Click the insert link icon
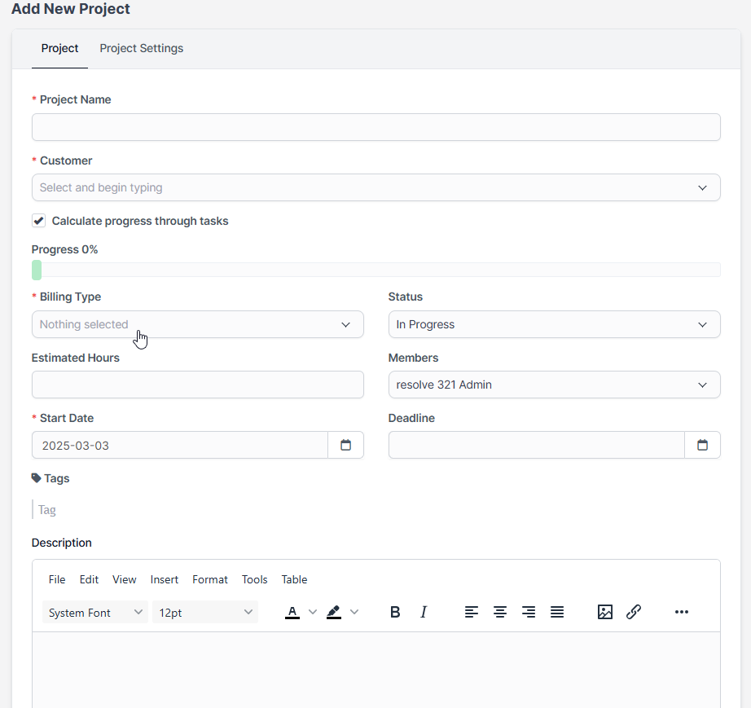Image resolution: width=751 pixels, height=708 pixels. (x=634, y=612)
